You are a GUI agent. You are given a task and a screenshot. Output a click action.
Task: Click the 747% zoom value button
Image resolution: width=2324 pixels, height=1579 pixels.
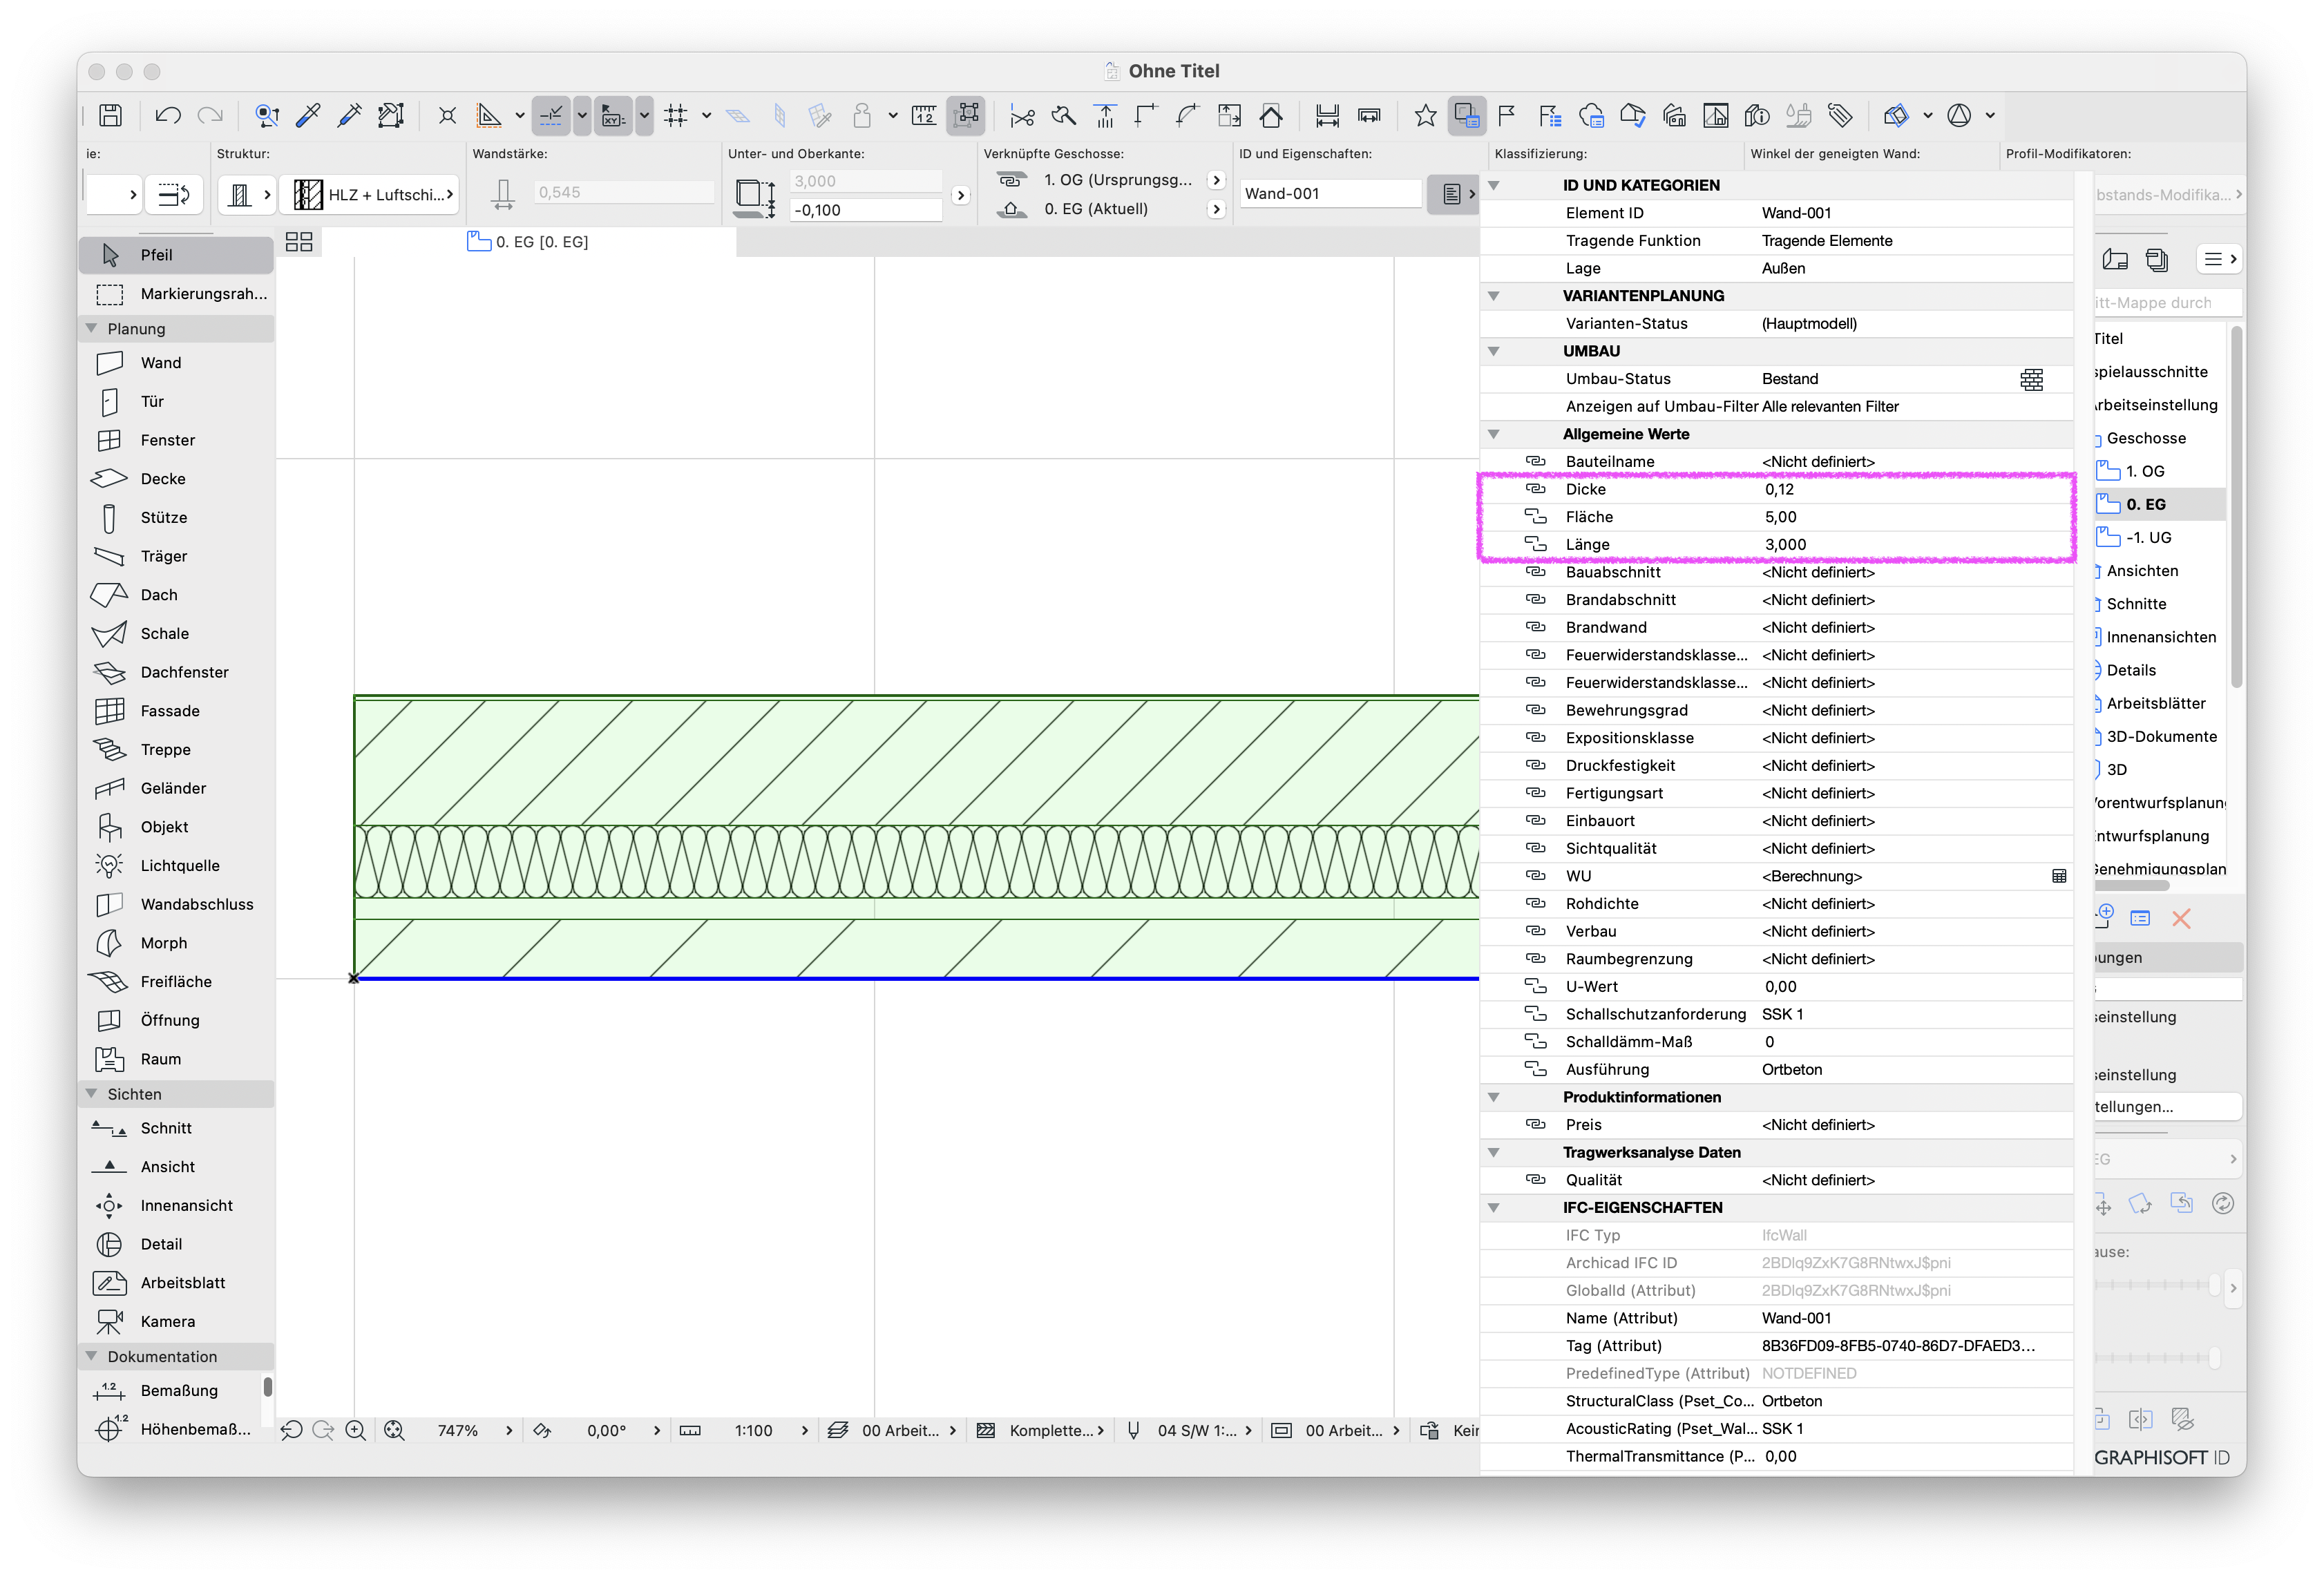point(458,1431)
